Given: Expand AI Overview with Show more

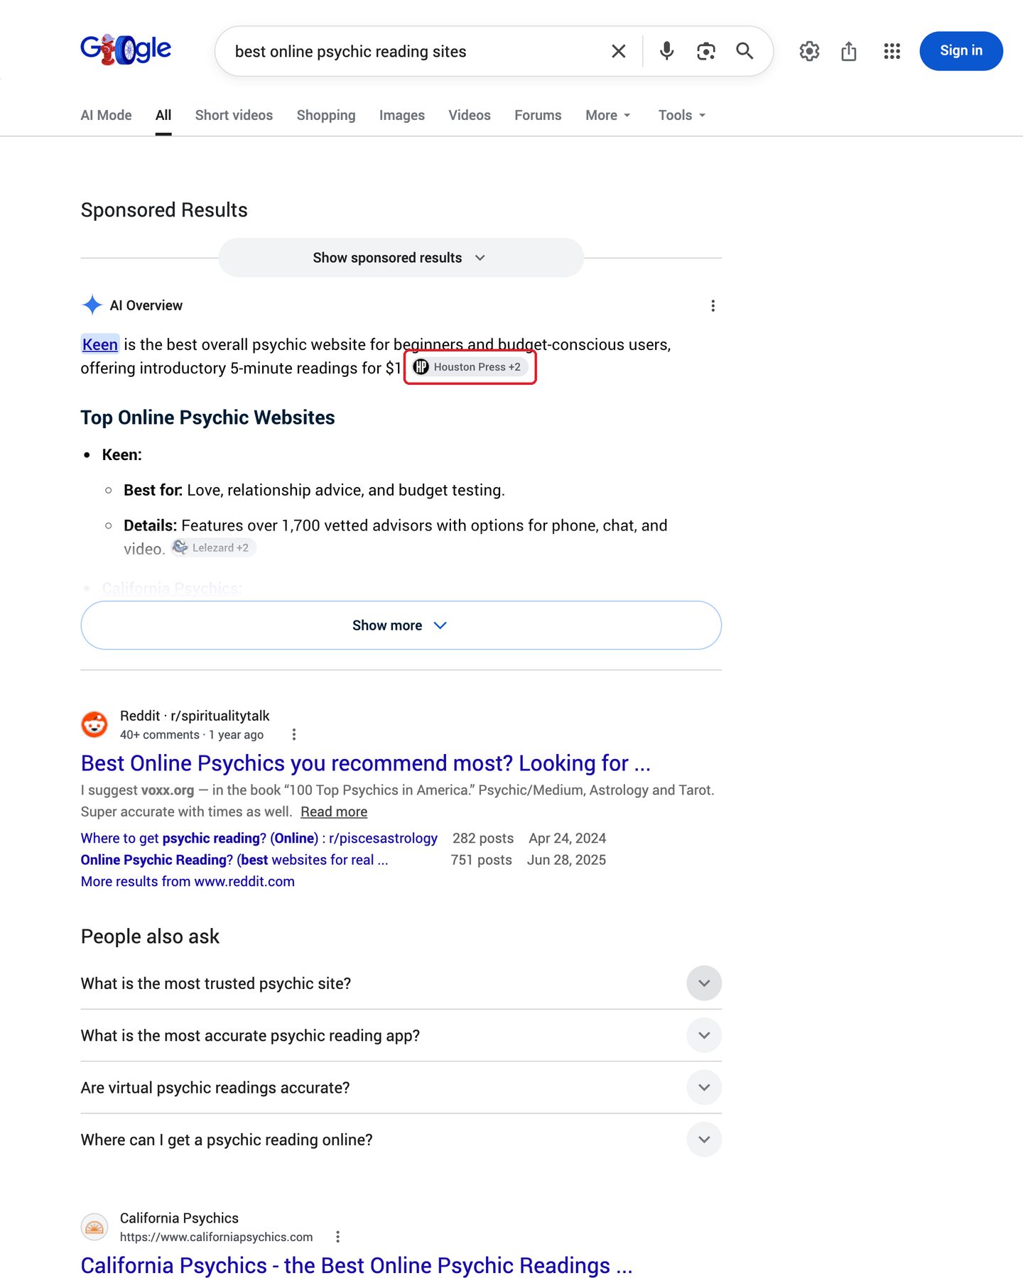Looking at the screenshot, I should pyautogui.click(x=401, y=626).
